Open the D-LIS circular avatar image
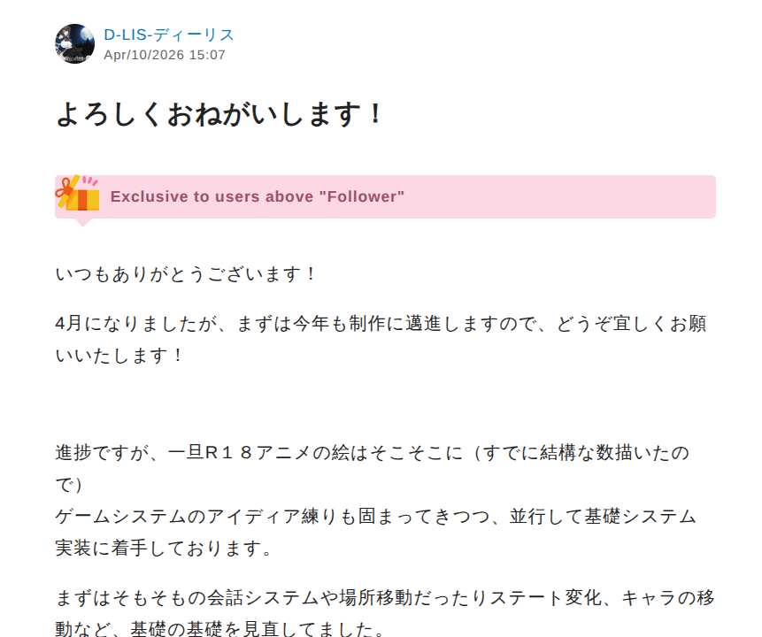 click(75, 43)
